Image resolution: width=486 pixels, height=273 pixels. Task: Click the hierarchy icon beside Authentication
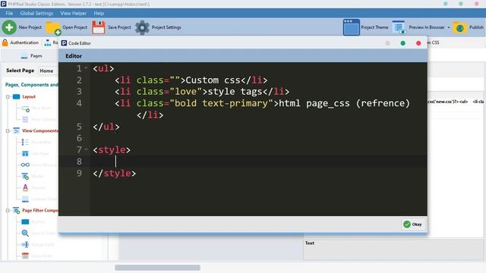pyautogui.click(x=47, y=42)
